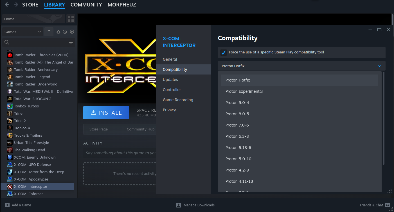Toggle the Linux penguin filter icon
Screen dimensions: 394x212
point(58,32)
